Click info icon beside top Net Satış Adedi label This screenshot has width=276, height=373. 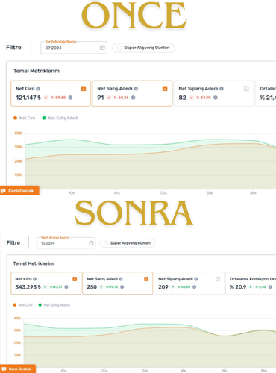[136, 89]
